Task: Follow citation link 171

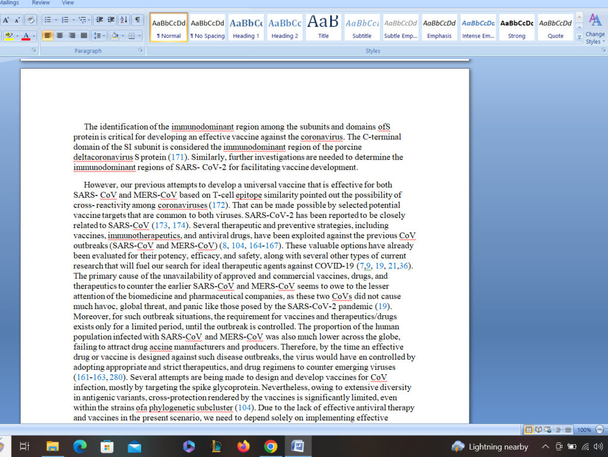Action: (x=177, y=157)
